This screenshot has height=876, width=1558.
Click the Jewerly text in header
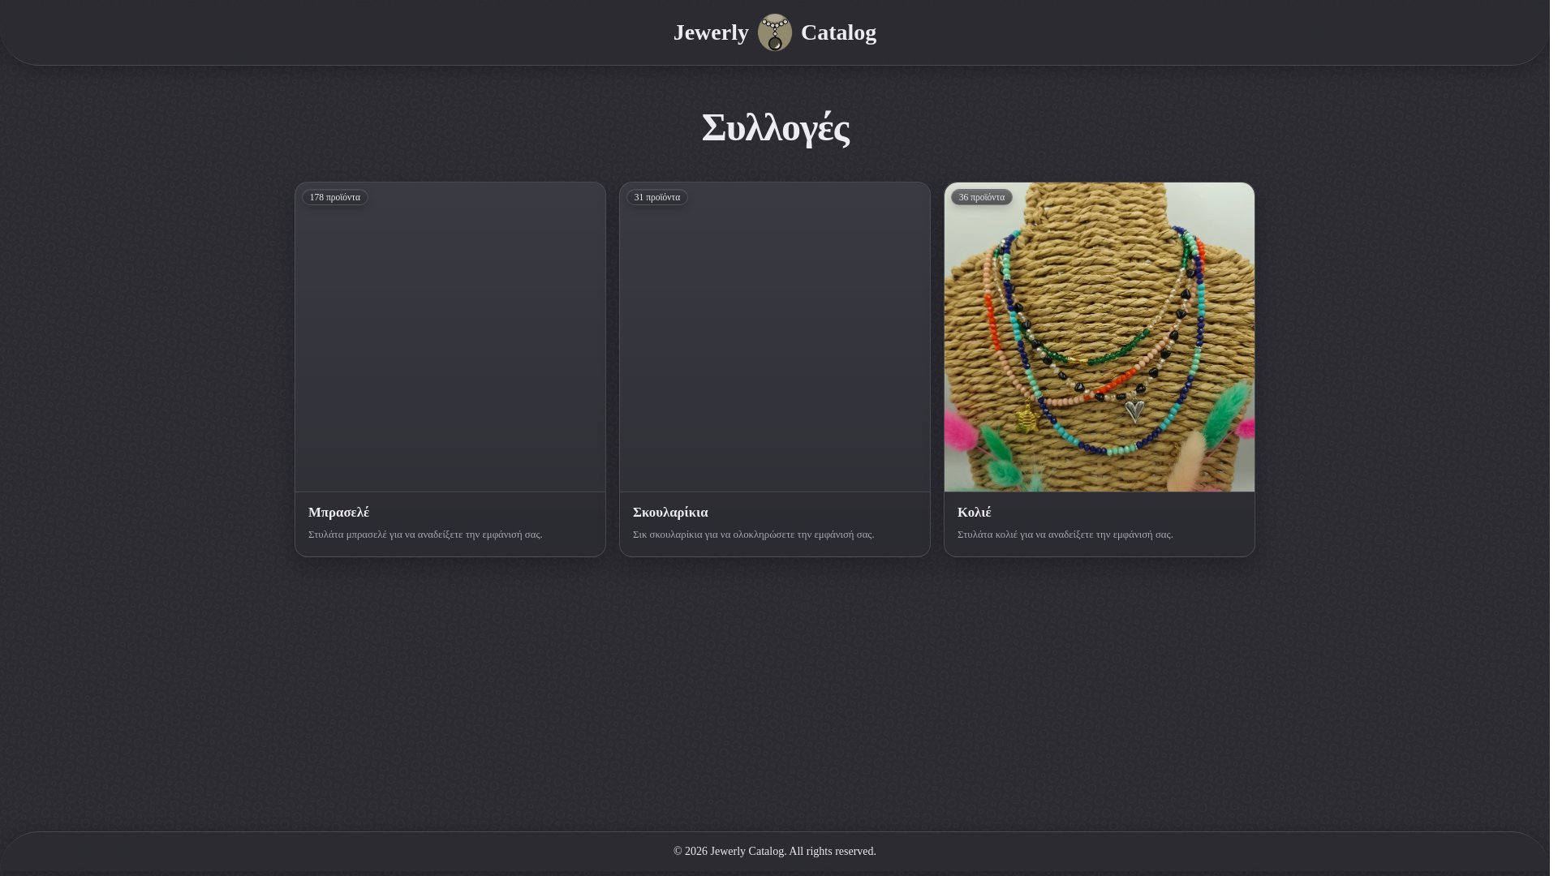click(711, 32)
